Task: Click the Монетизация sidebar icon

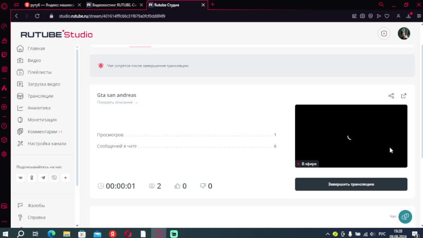Action: click(20, 120)
